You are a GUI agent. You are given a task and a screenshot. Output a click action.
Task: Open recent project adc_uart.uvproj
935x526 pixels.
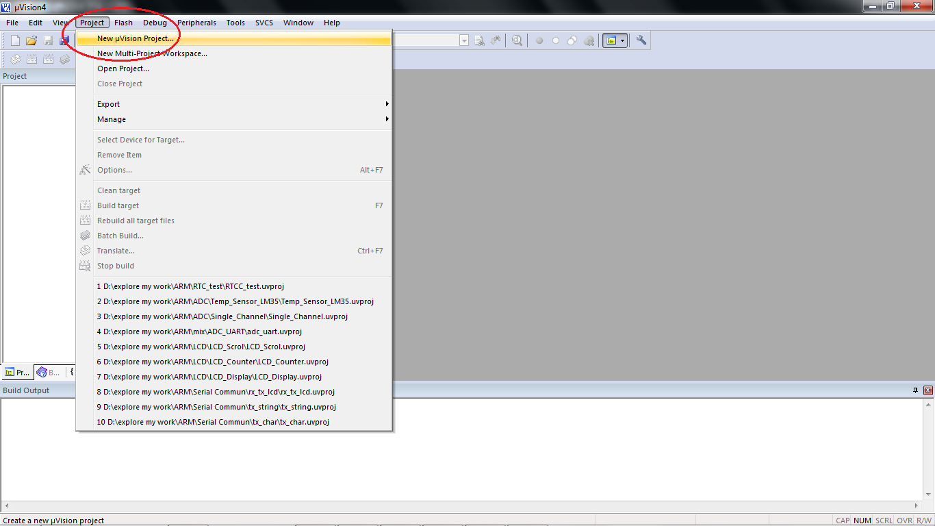pos(233,331)
